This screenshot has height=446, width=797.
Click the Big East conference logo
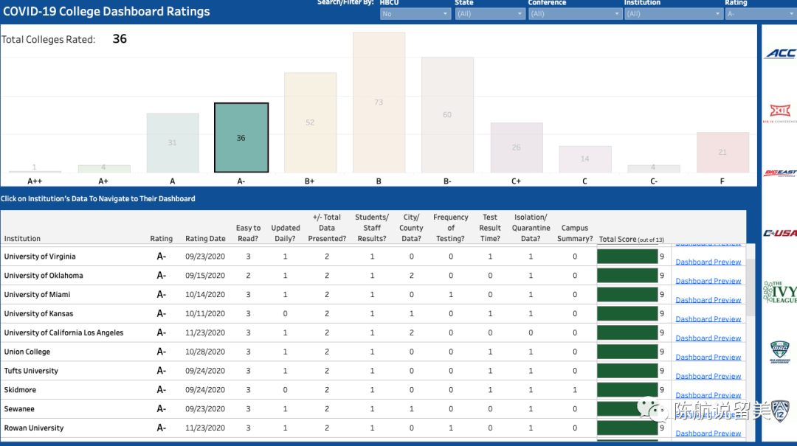point(780,173)
